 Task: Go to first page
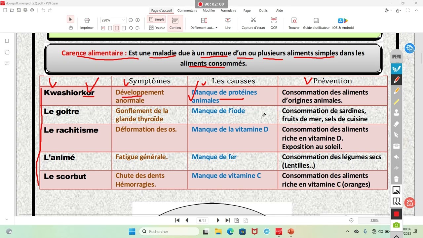pos(177,220)
